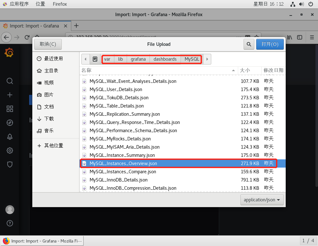Click the clock showing 星期日 16:12
The width and height of the screenshot is (318, 246).
coord(268,4)
